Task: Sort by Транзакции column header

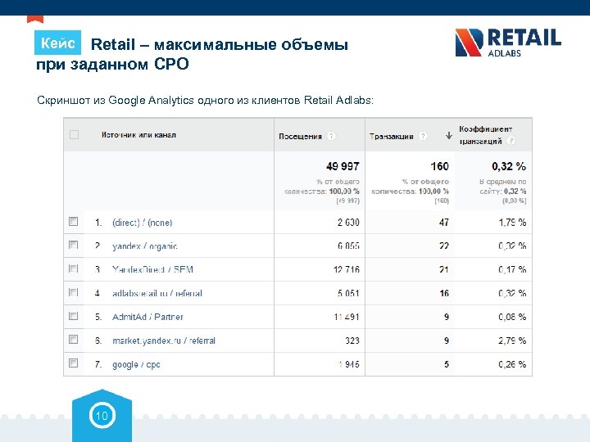Action: 392,137
